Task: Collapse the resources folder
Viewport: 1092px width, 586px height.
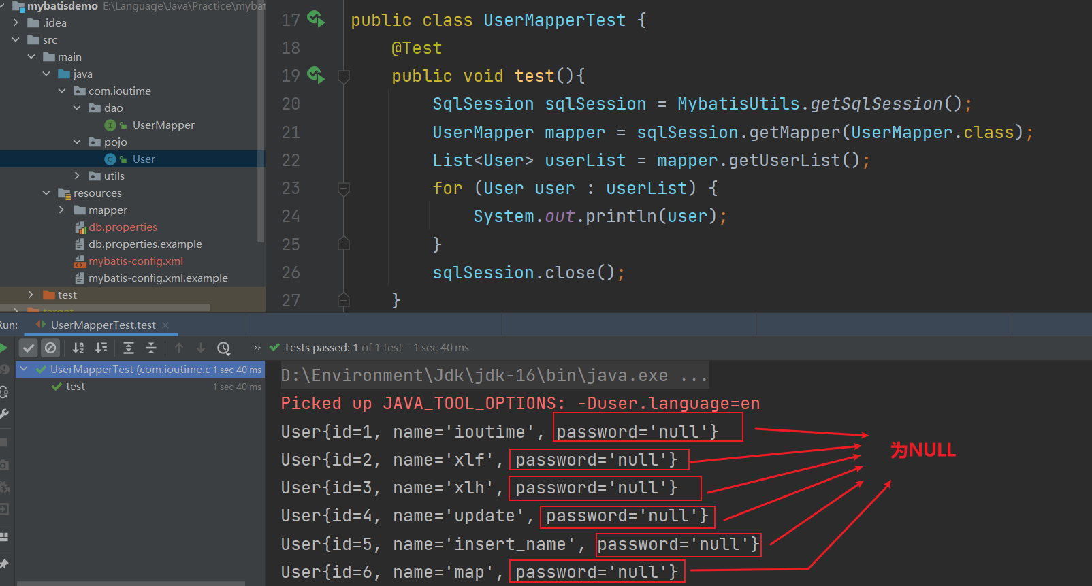Action: pyautogui.click(x=46, y=193)
